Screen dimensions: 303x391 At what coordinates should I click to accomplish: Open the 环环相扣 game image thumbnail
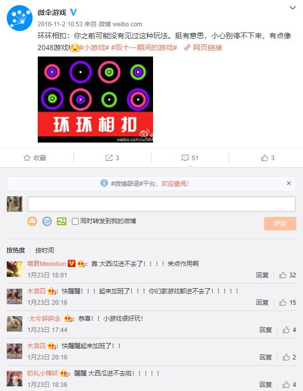[x=95, y=100]
